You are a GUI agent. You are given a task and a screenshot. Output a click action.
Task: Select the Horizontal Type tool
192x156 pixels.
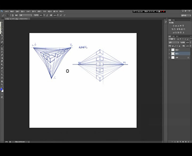[2, 71]
